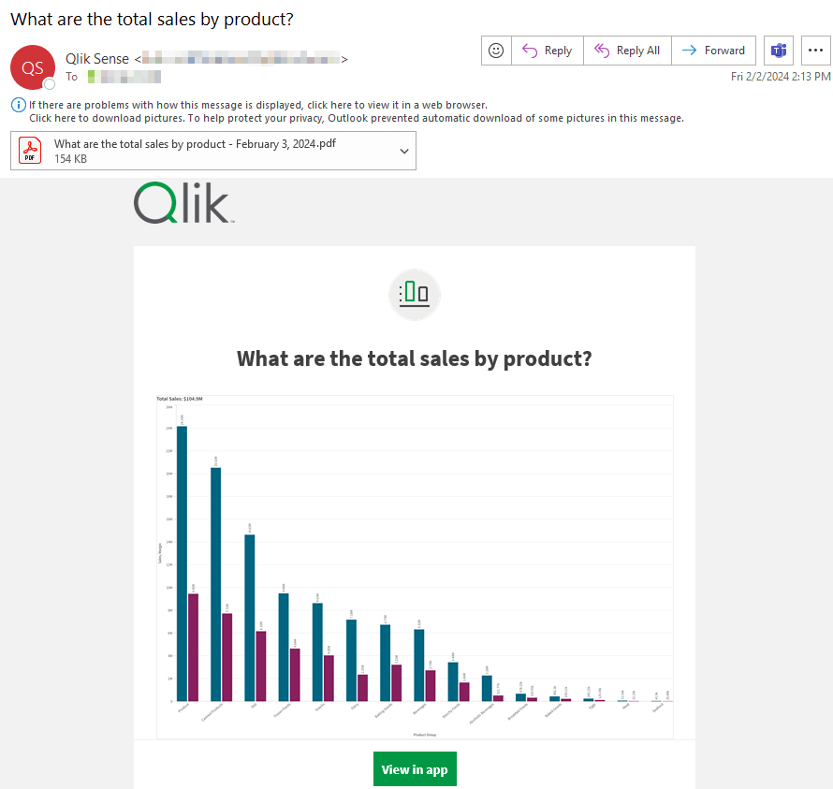Click the view in web browser message
The width and height of the screenshot is (833, 789).
tap(257, 105)
